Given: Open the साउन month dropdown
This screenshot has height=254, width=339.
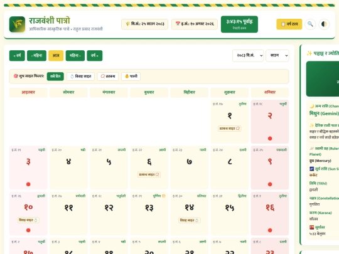Looking at the screenshot, I should (x=277, y=56).
